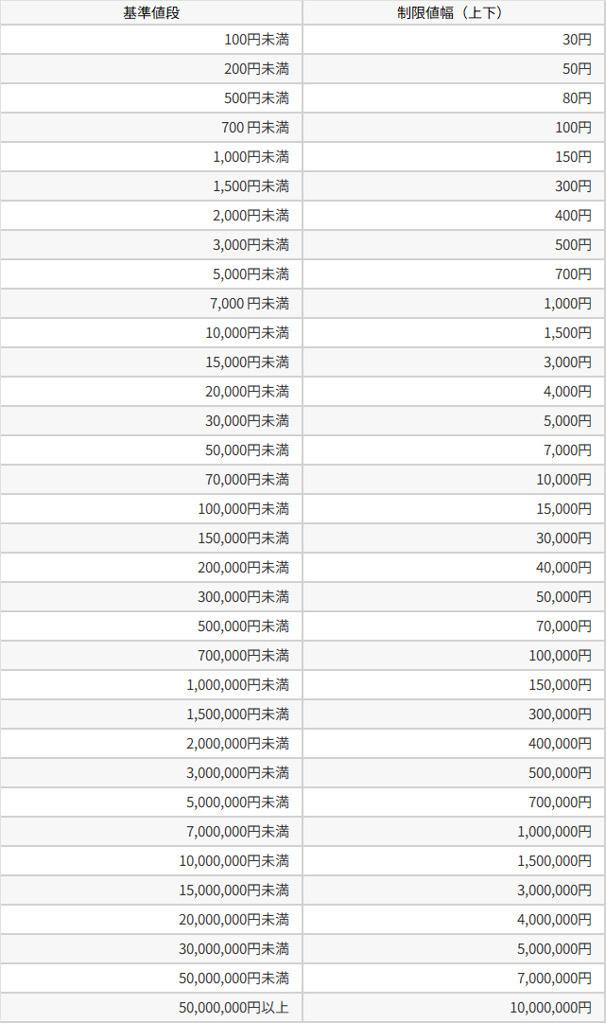Select the 700,000円 limit width cell
Screen dimensions: 606x1023
click(561, 803)
